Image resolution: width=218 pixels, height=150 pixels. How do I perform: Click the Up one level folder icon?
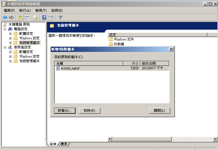point(20,17)
